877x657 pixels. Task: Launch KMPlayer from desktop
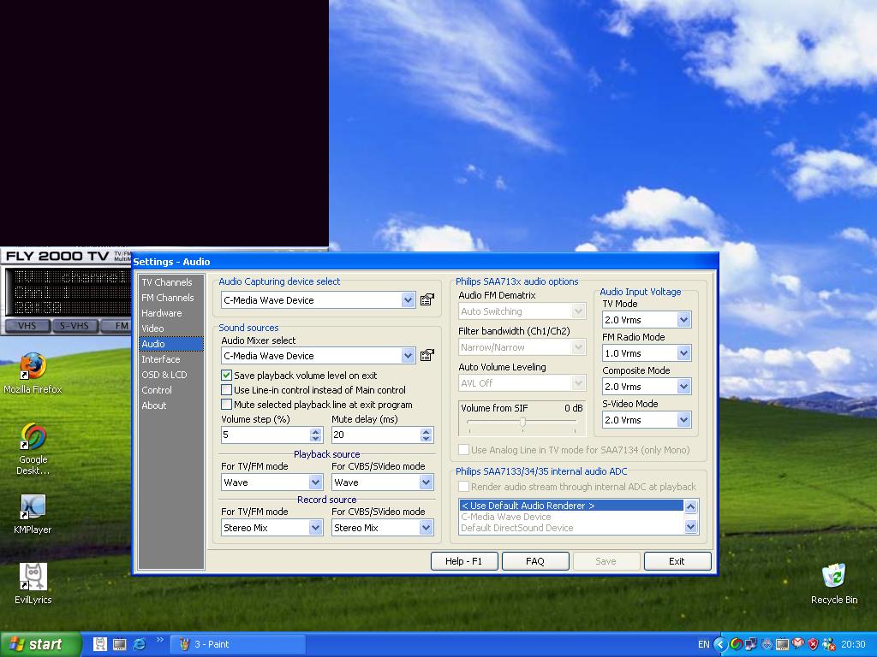[33, 506]
